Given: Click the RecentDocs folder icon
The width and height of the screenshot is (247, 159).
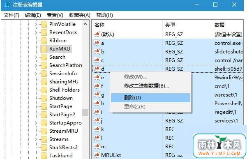Looking at the screenshot, I should (44, 32).
